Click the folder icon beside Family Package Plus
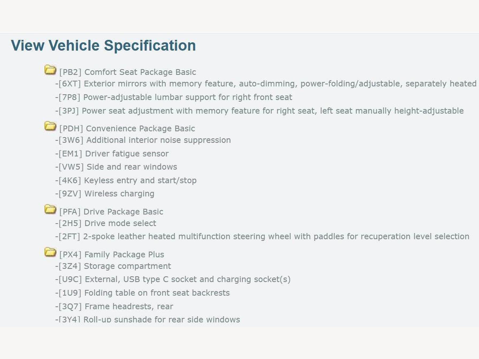The width and height of the screenshot is (479, 359). pos(50,252)
